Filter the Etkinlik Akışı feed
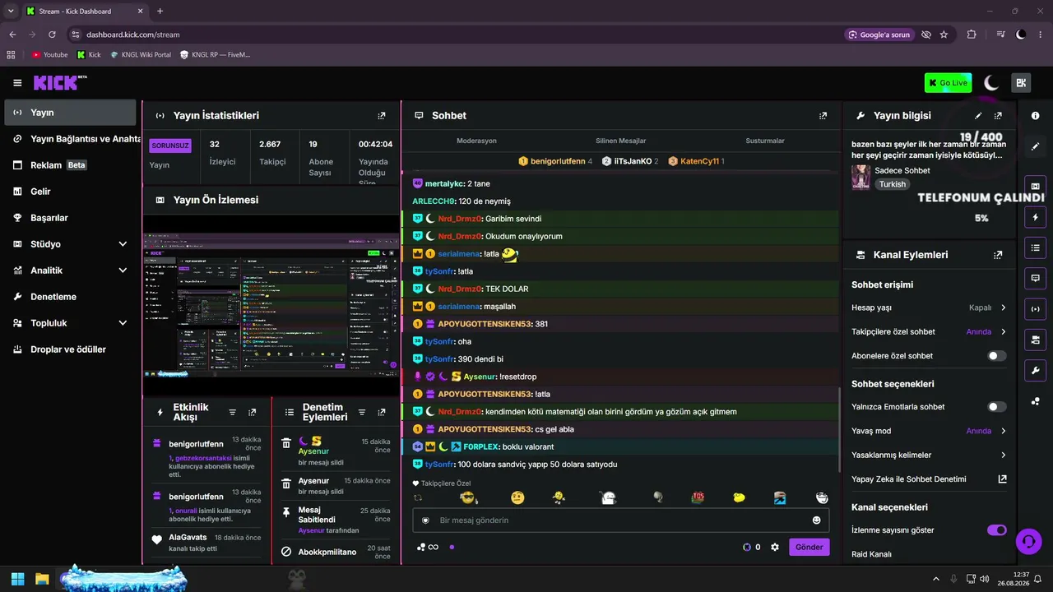This screenshot has height=592, width=1053. pyautogui.click(x=232, y=412)
